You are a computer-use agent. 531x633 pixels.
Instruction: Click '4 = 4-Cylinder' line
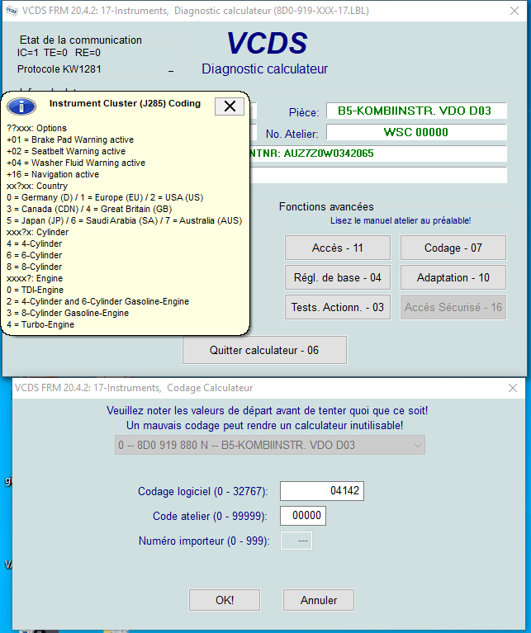(35, 243)
